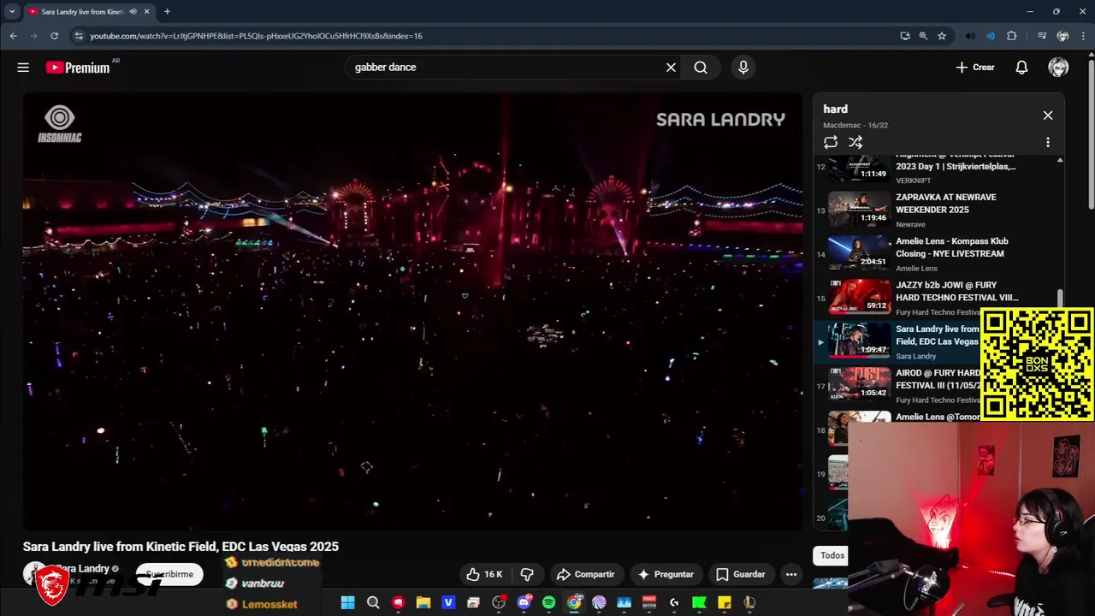Image resolution: width=1095 pixels, height=616 pixels.
Task: Open YouTube notifications bell
Action: pos(1021,68)
